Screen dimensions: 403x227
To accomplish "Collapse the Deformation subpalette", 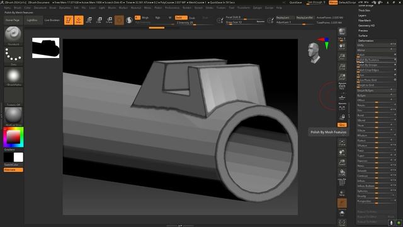I will [x=366, y=40].
